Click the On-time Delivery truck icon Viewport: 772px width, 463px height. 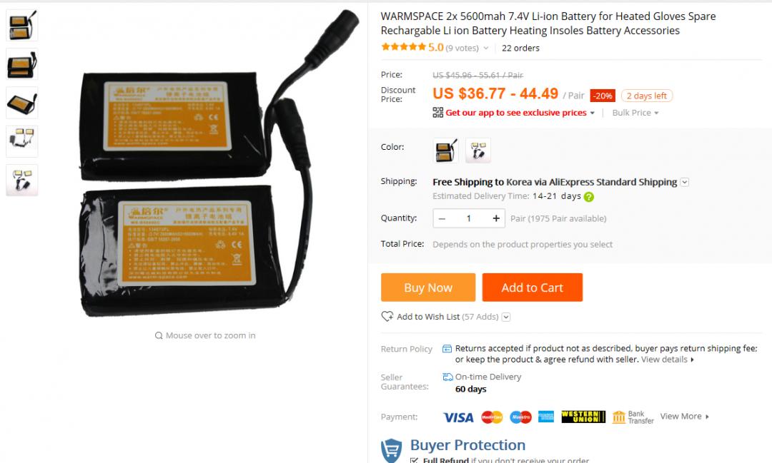tap(447, 377)
